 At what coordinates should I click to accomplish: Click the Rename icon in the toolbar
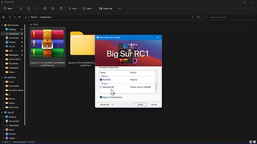(45, 8)
